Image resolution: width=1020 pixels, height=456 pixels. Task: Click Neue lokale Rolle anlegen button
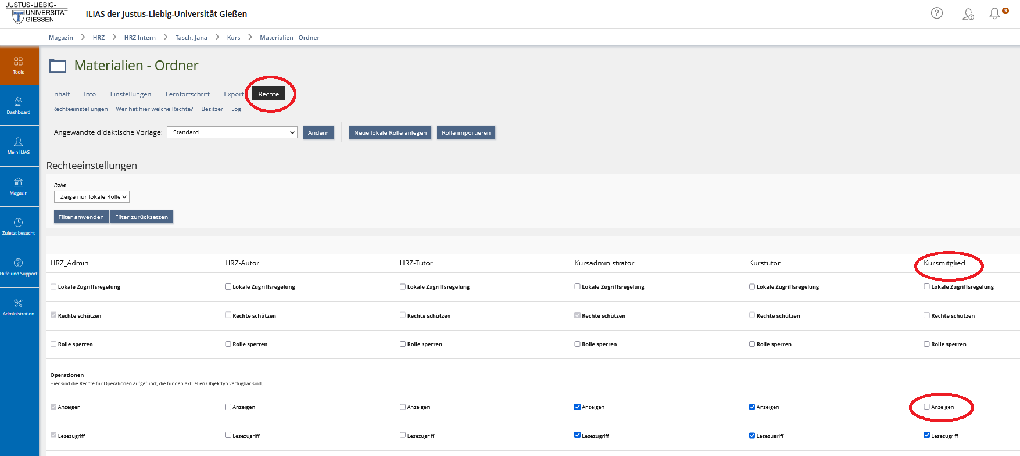(x=390, y=133)
